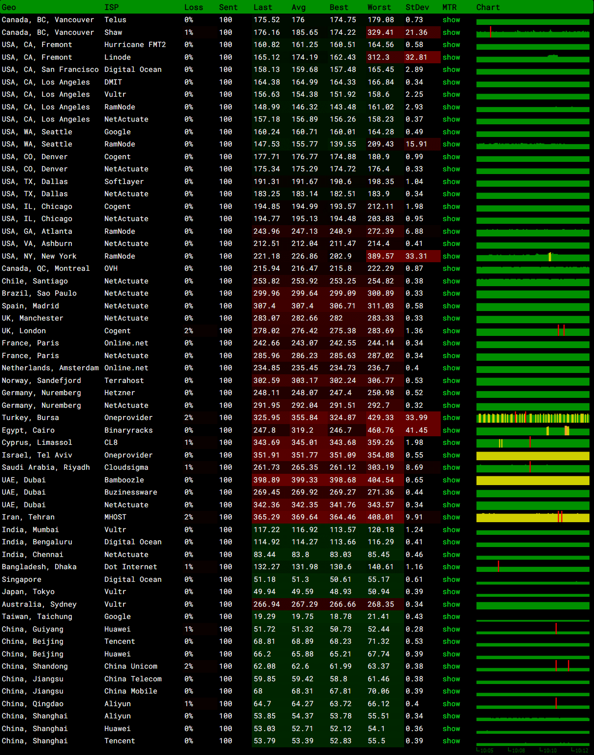Click Bangladesh, Dhaka geo cell
The height and width of the screenshot is (755, 594).
pyautogui.click(x=39, y=567)
